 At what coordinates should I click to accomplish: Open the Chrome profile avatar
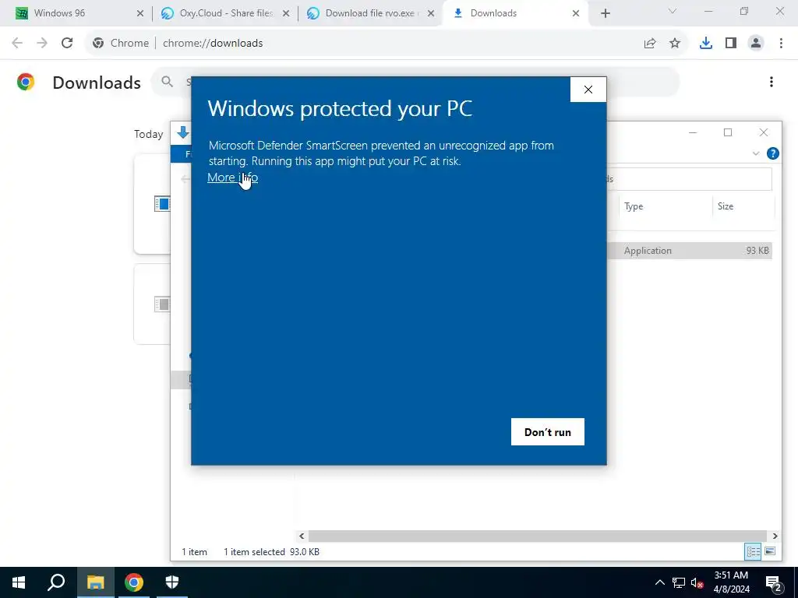tap(756, 44)
